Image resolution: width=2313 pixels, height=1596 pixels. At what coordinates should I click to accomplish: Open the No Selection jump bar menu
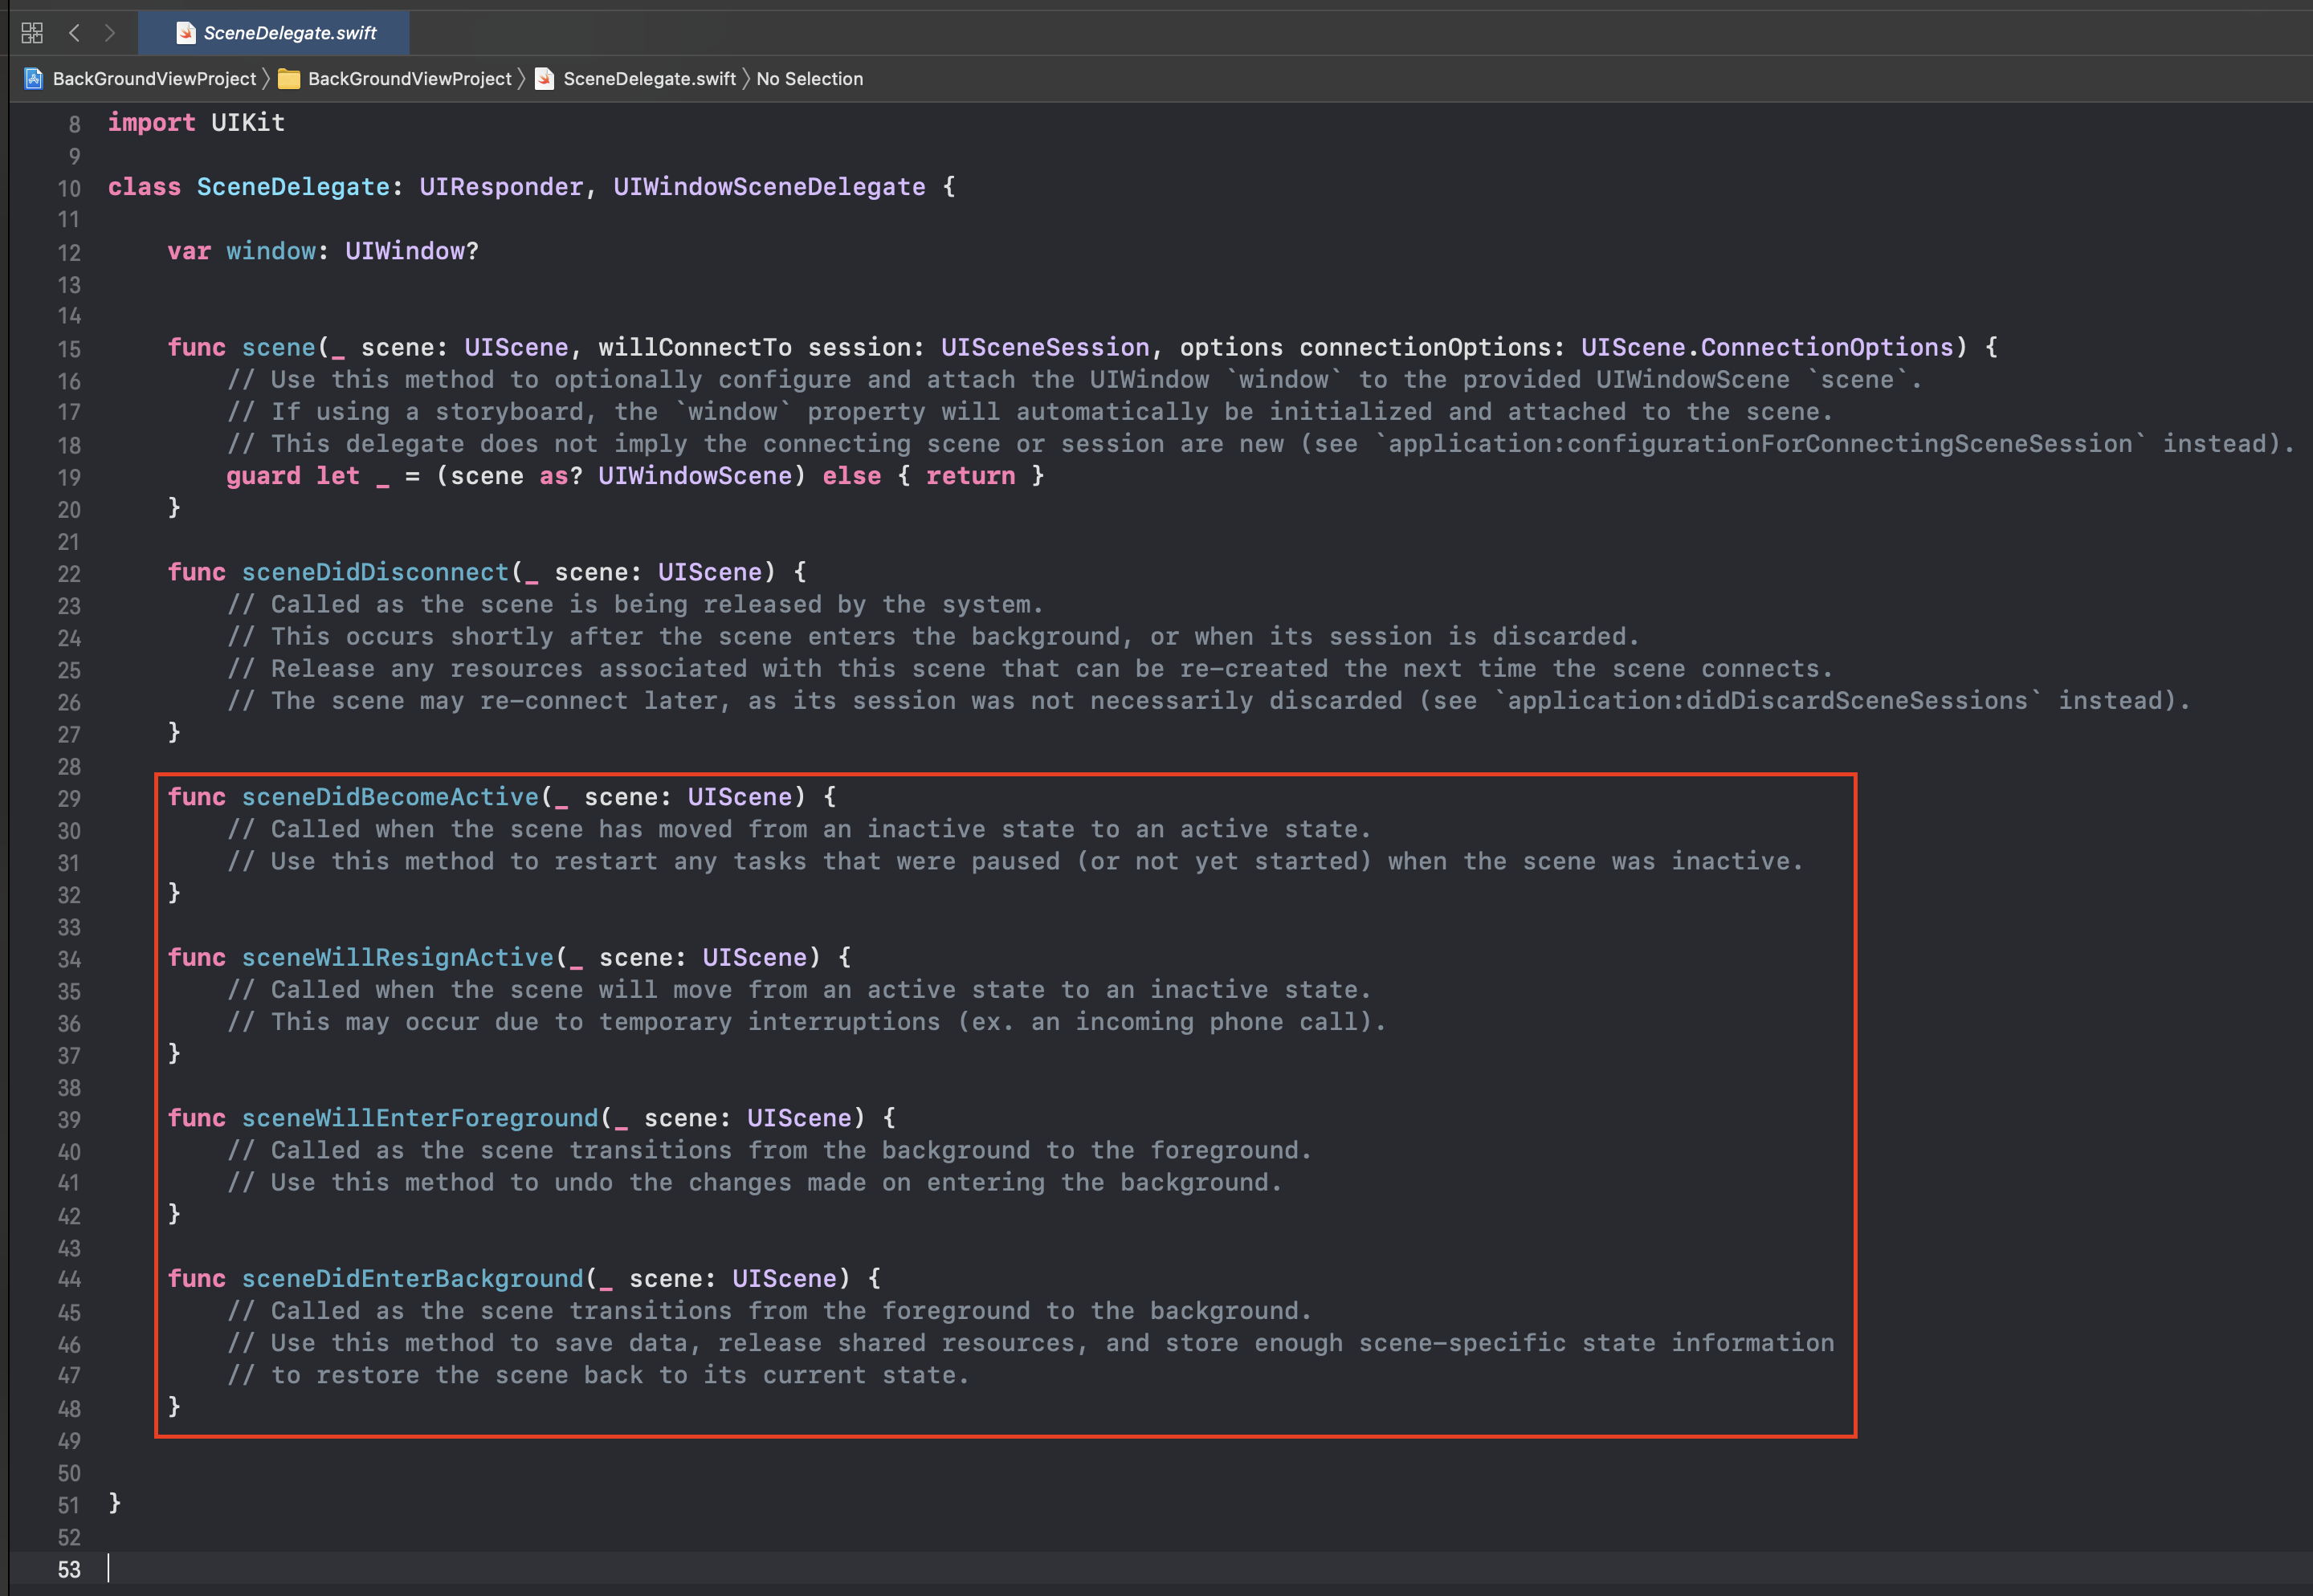point(809,78)
